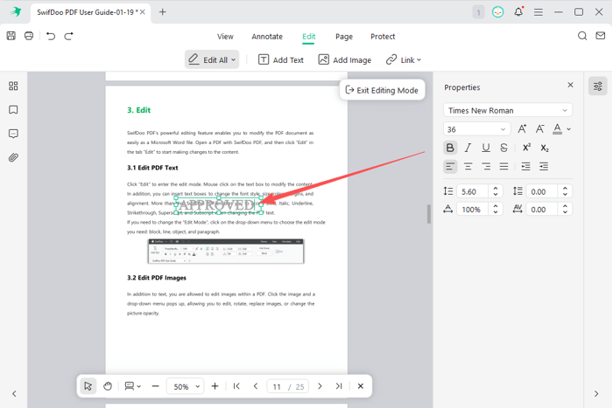Show page thumbnails panel in left sidebar
Viewport: 613px width, 408px height.
(x=13, y=86)
